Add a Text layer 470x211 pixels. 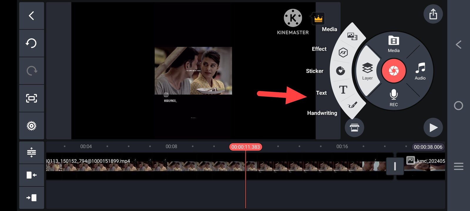(x=343, y=90)
